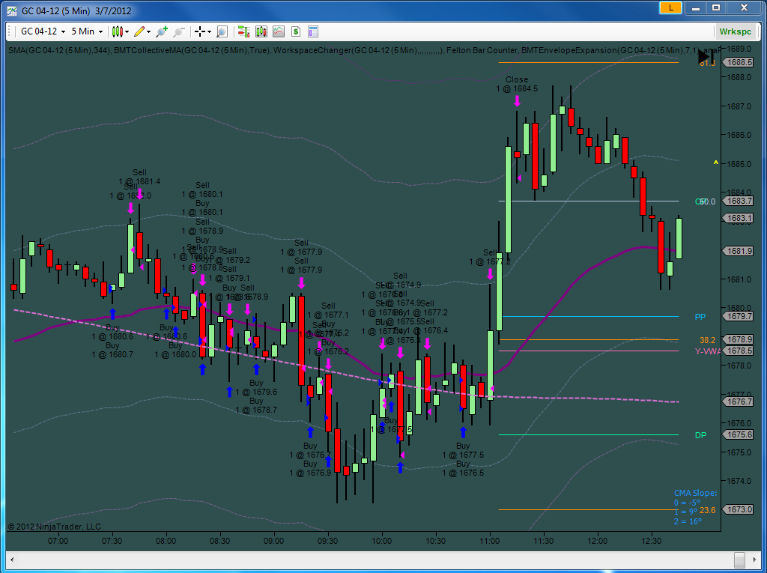
Task: Open the indicators icon
Action: (279, 31)
